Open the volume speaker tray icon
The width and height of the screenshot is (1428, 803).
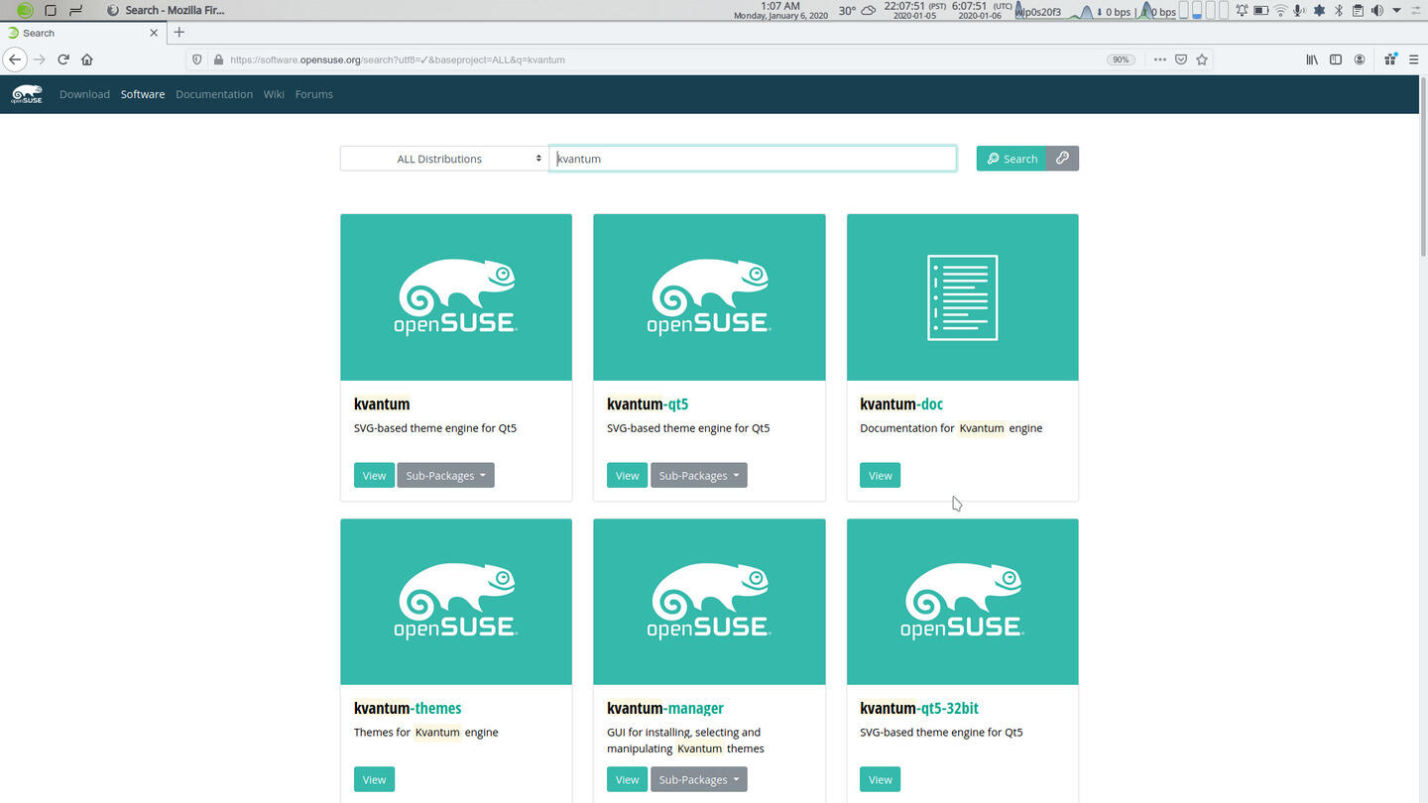1376,11
